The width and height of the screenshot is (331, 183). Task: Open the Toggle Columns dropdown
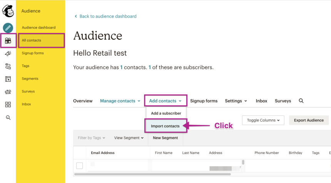[263, 120]
